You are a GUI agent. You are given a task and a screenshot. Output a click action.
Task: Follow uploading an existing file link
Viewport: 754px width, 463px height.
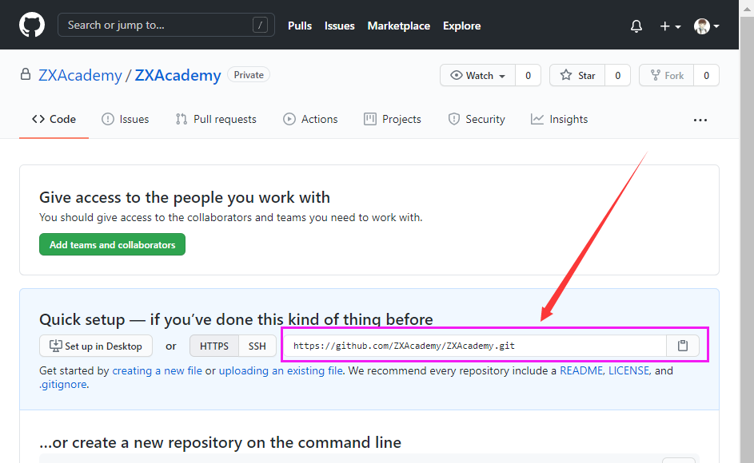(x=281, y=370)
